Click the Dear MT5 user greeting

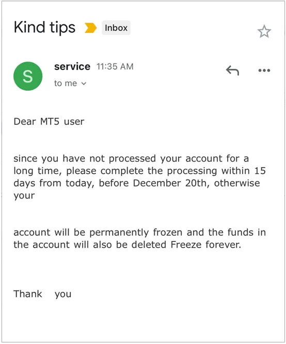[x=49, y=121]
